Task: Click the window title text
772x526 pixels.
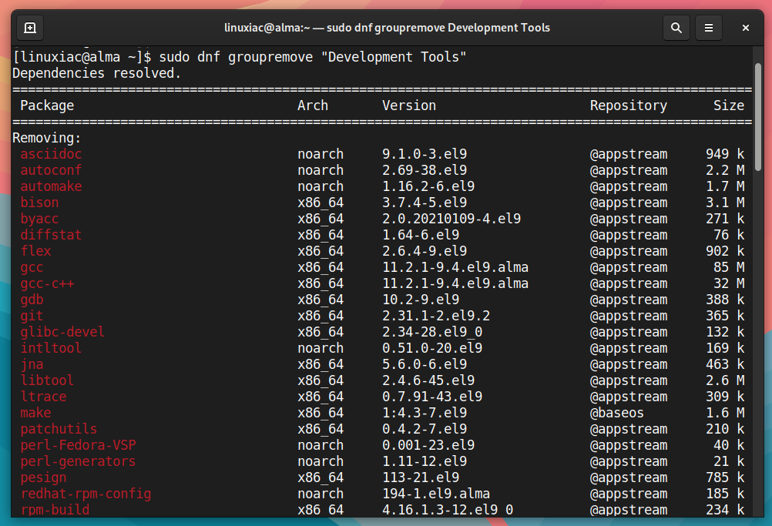Action: [x=387, y=28]
